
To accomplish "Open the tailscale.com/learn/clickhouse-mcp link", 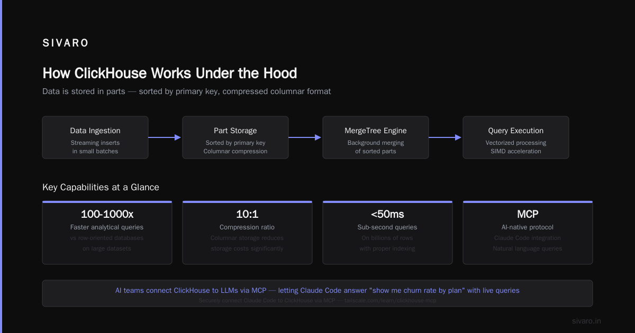I will [x=390, y=300].
